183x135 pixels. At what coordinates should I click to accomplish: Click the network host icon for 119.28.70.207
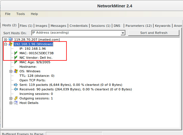tap(10, 40)
